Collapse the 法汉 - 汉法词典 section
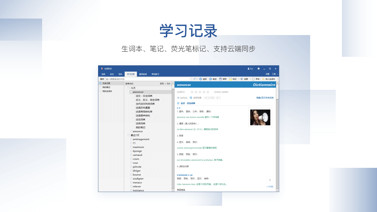Screen dimensions: 377x212 pyautogui.click(x=178, y=103)
